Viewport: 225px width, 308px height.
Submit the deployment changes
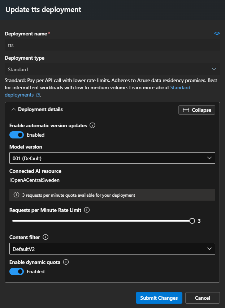(x=159, y=298)
